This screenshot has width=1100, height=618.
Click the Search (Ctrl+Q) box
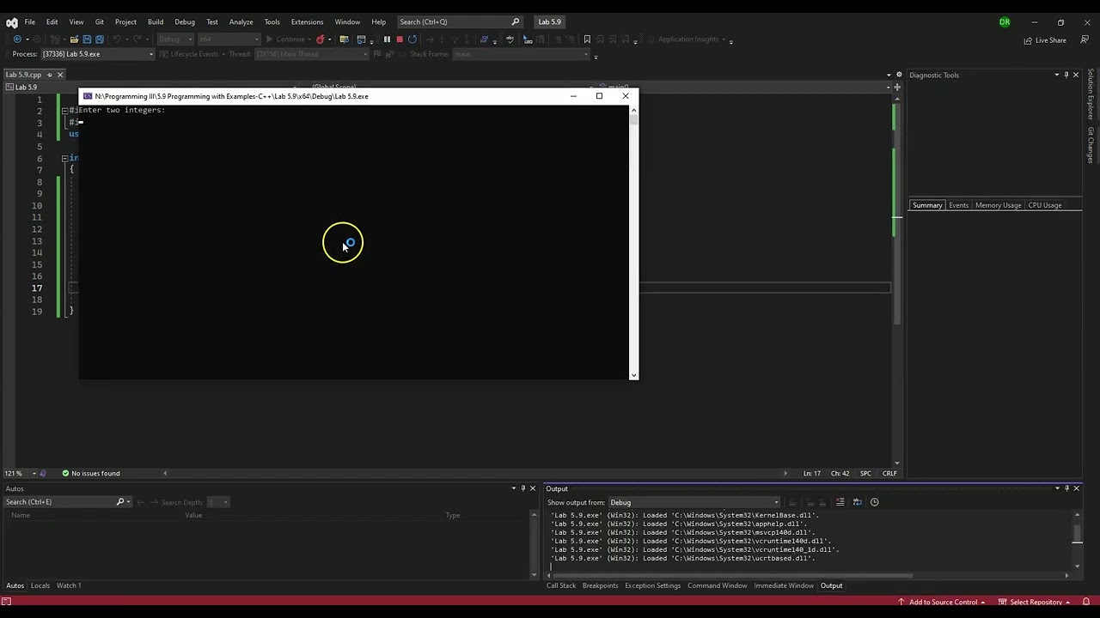pos(460,22)
